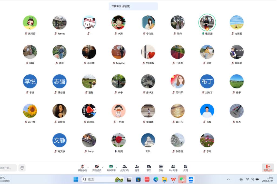Select 张丽菠's highlighted speaking avatar
The width and height of the screenshot is (277, 184).
point(207,22)
